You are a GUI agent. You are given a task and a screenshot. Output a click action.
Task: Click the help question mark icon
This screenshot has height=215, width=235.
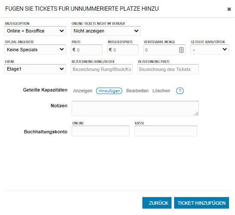click(x=180, y=91)
